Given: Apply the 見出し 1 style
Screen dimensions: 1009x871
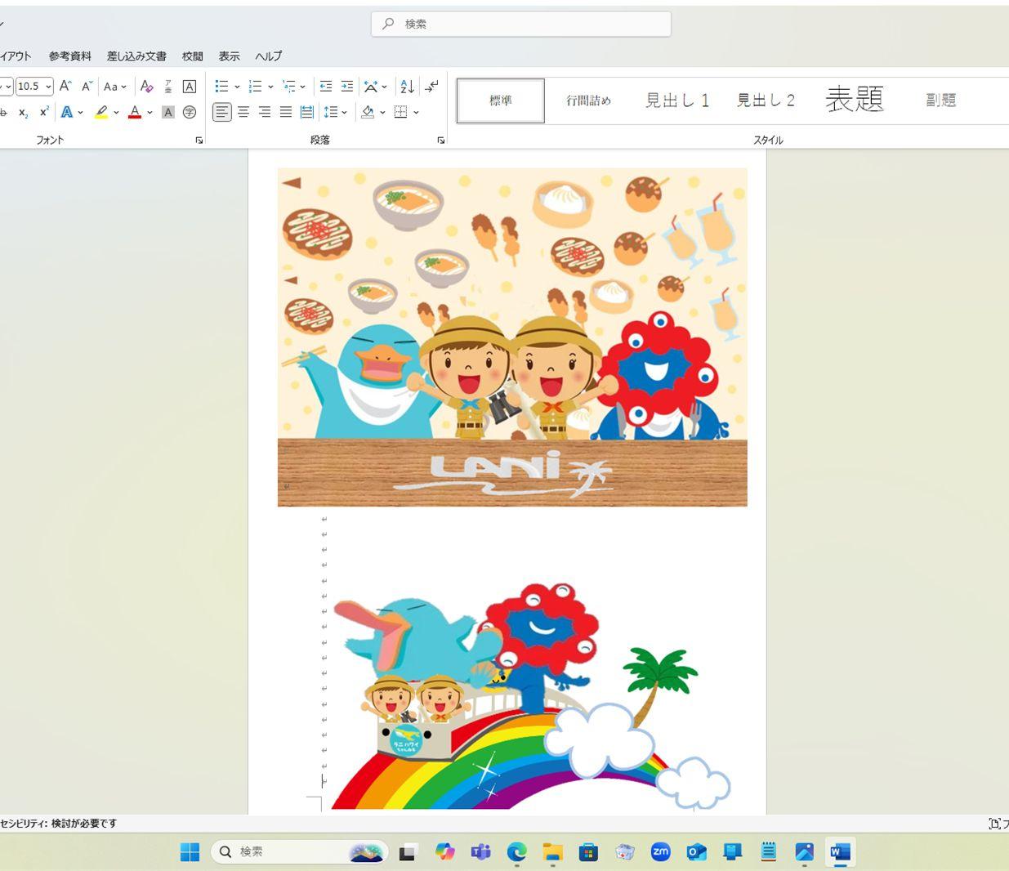Looking at the screenshot, I should (x=676, y=100).
